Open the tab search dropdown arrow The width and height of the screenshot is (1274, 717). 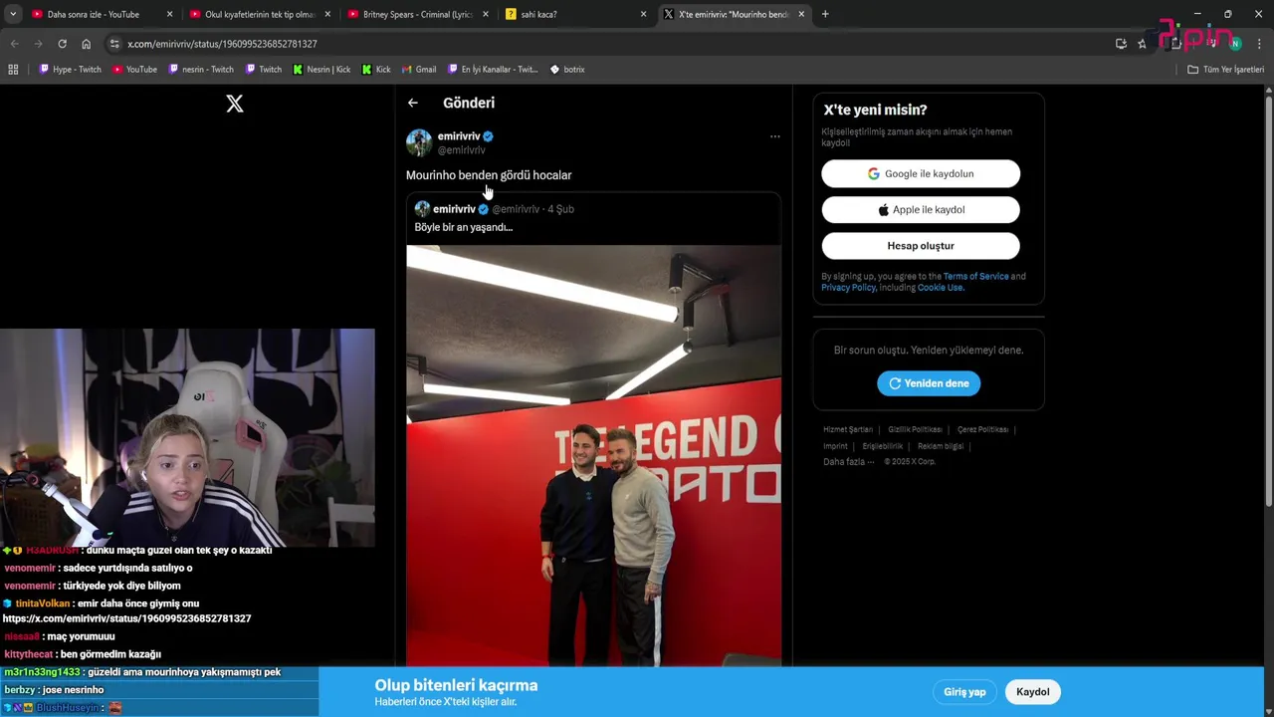tap(13, 14)
